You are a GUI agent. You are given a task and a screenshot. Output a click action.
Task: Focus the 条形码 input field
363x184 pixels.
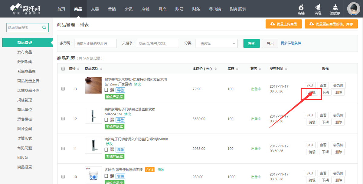point(96,43)
